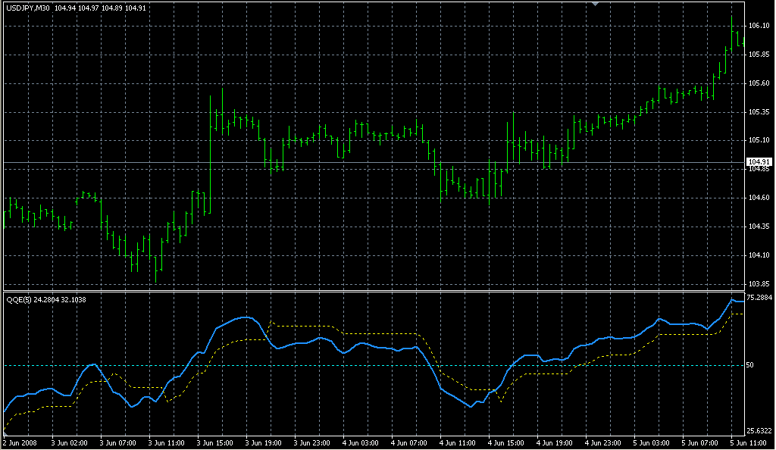Screen dimensions: 776x450
Task: Click the 4 Jun 23:00 time label
Action: [x=602, y=442]
